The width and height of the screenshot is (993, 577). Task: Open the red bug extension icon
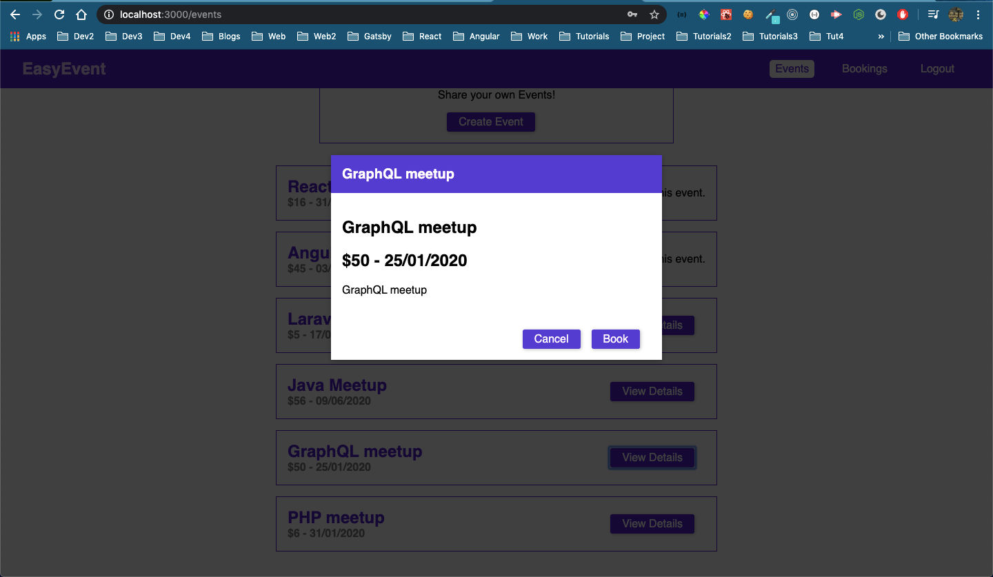click(726, 14)
